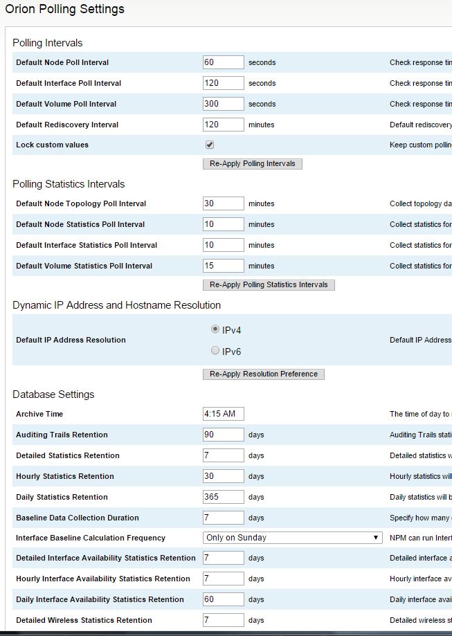Click the Default Interface Poll Interval field
The height and width of the screenshot is (636, 452).
[x=222, y=83]
